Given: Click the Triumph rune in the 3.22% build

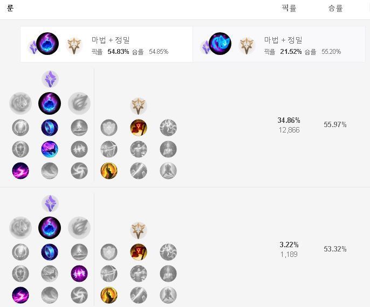Looking at the screenshot, I should pos(139,252).
